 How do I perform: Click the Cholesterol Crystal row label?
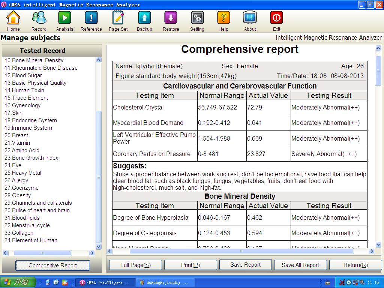[138, 108]
